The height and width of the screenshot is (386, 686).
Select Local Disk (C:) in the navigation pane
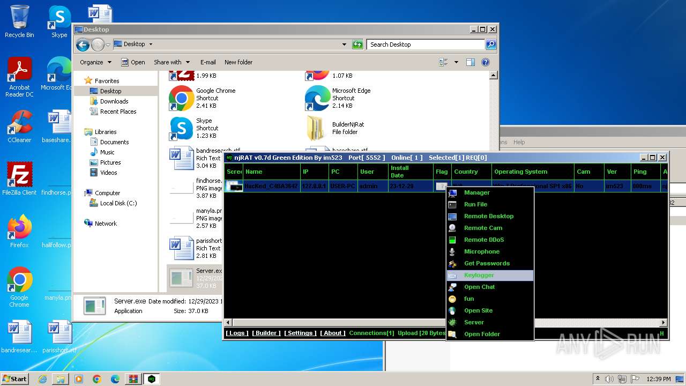(118, 203)
